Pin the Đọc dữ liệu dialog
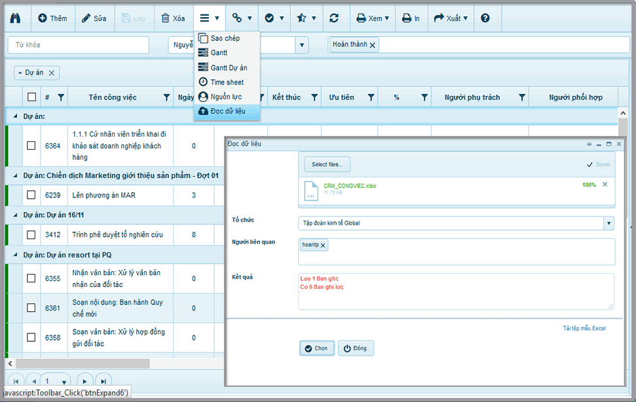636x402 pixels. [589, 144]
